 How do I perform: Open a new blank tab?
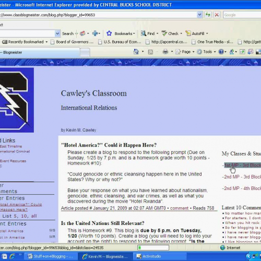tap(85, 52)
